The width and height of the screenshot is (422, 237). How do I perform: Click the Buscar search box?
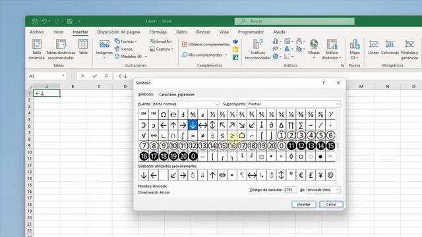point(295,21)
